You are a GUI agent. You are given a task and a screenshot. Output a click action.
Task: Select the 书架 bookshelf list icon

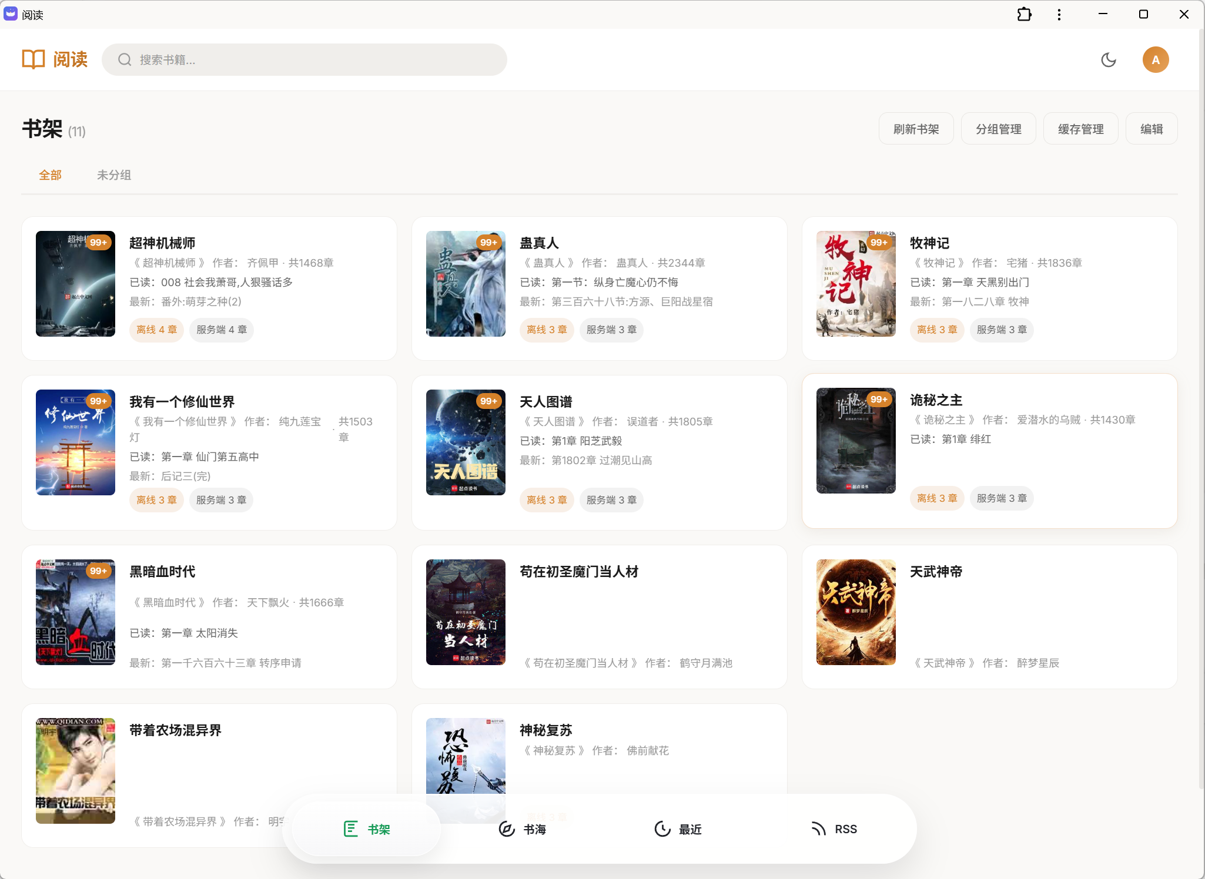pos(350,828)
